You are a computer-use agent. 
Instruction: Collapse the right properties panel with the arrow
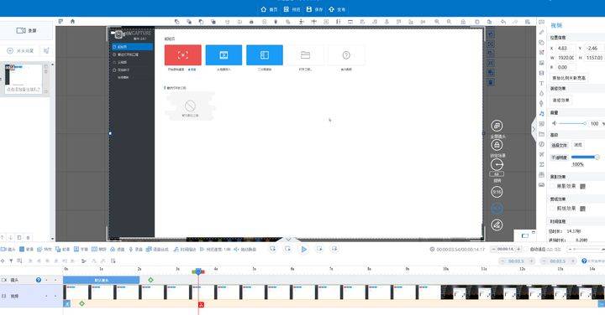click(534, 129)
